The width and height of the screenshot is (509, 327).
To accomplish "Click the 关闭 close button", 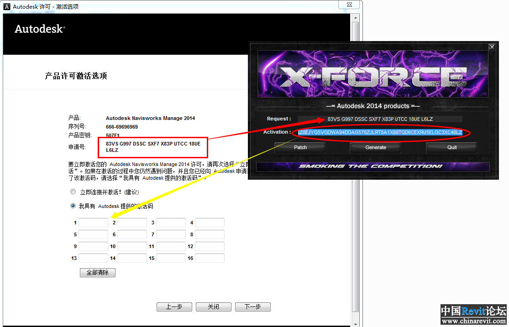I will [x=213, y=307].
